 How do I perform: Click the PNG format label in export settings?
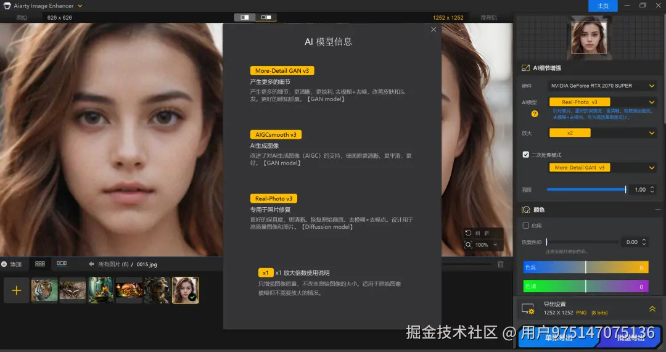tap(581, 313)
